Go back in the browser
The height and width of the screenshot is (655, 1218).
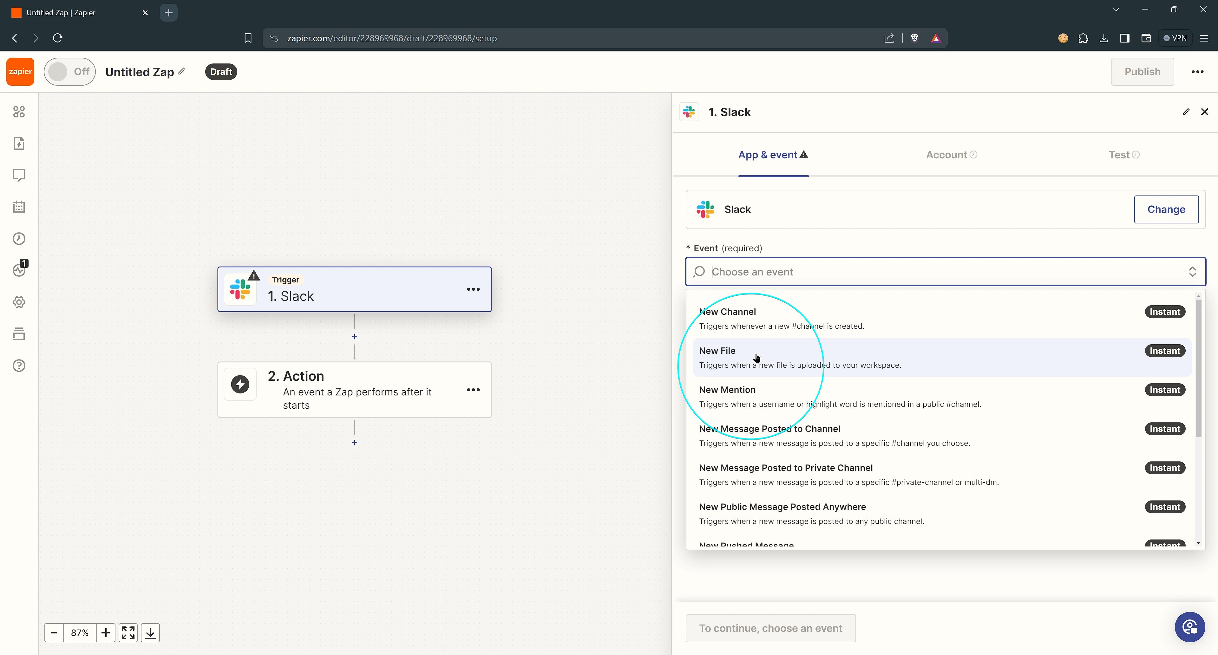coord(15,38)
